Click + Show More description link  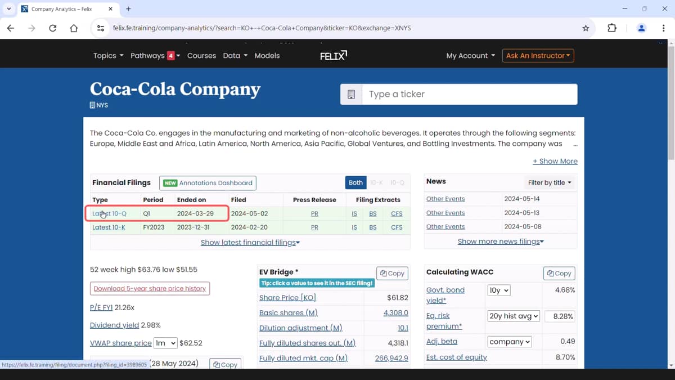[x=555, y=161]
